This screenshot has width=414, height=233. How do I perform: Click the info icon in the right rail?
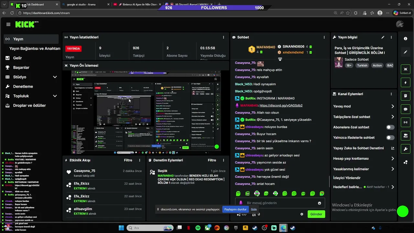pyautogui.click(x=406, y=39)
